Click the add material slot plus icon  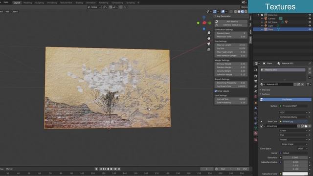tap(310, 69)
